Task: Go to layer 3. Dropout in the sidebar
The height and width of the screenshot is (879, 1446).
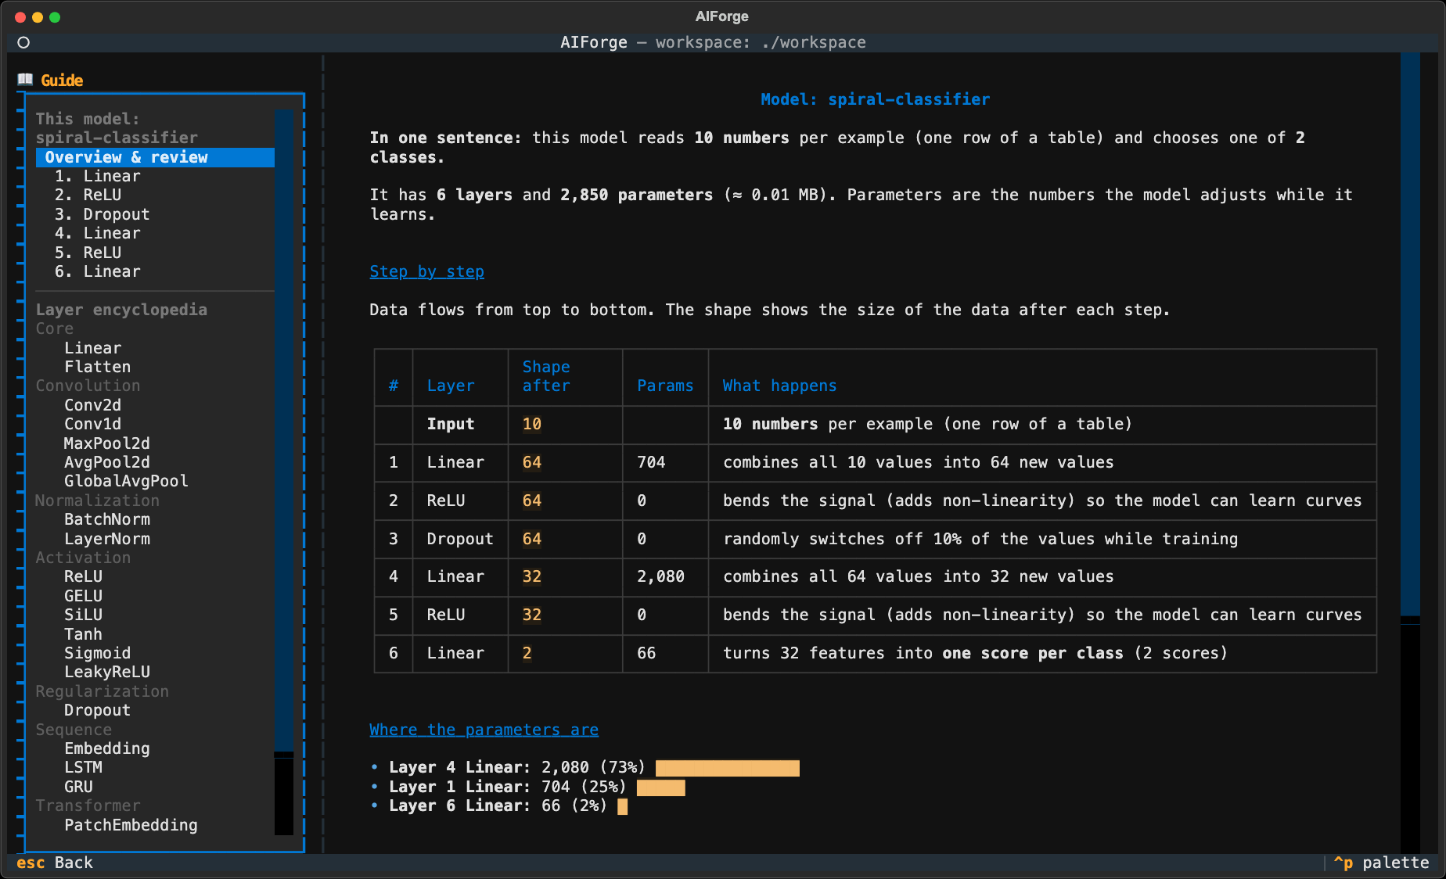Action: click(x=102, y=214)
